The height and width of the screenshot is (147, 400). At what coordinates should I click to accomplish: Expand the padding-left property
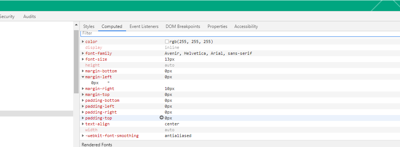coord(83,106)
